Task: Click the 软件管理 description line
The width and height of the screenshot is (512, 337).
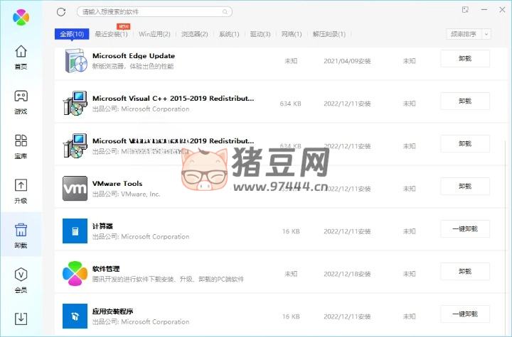Action: pos(168,279)
